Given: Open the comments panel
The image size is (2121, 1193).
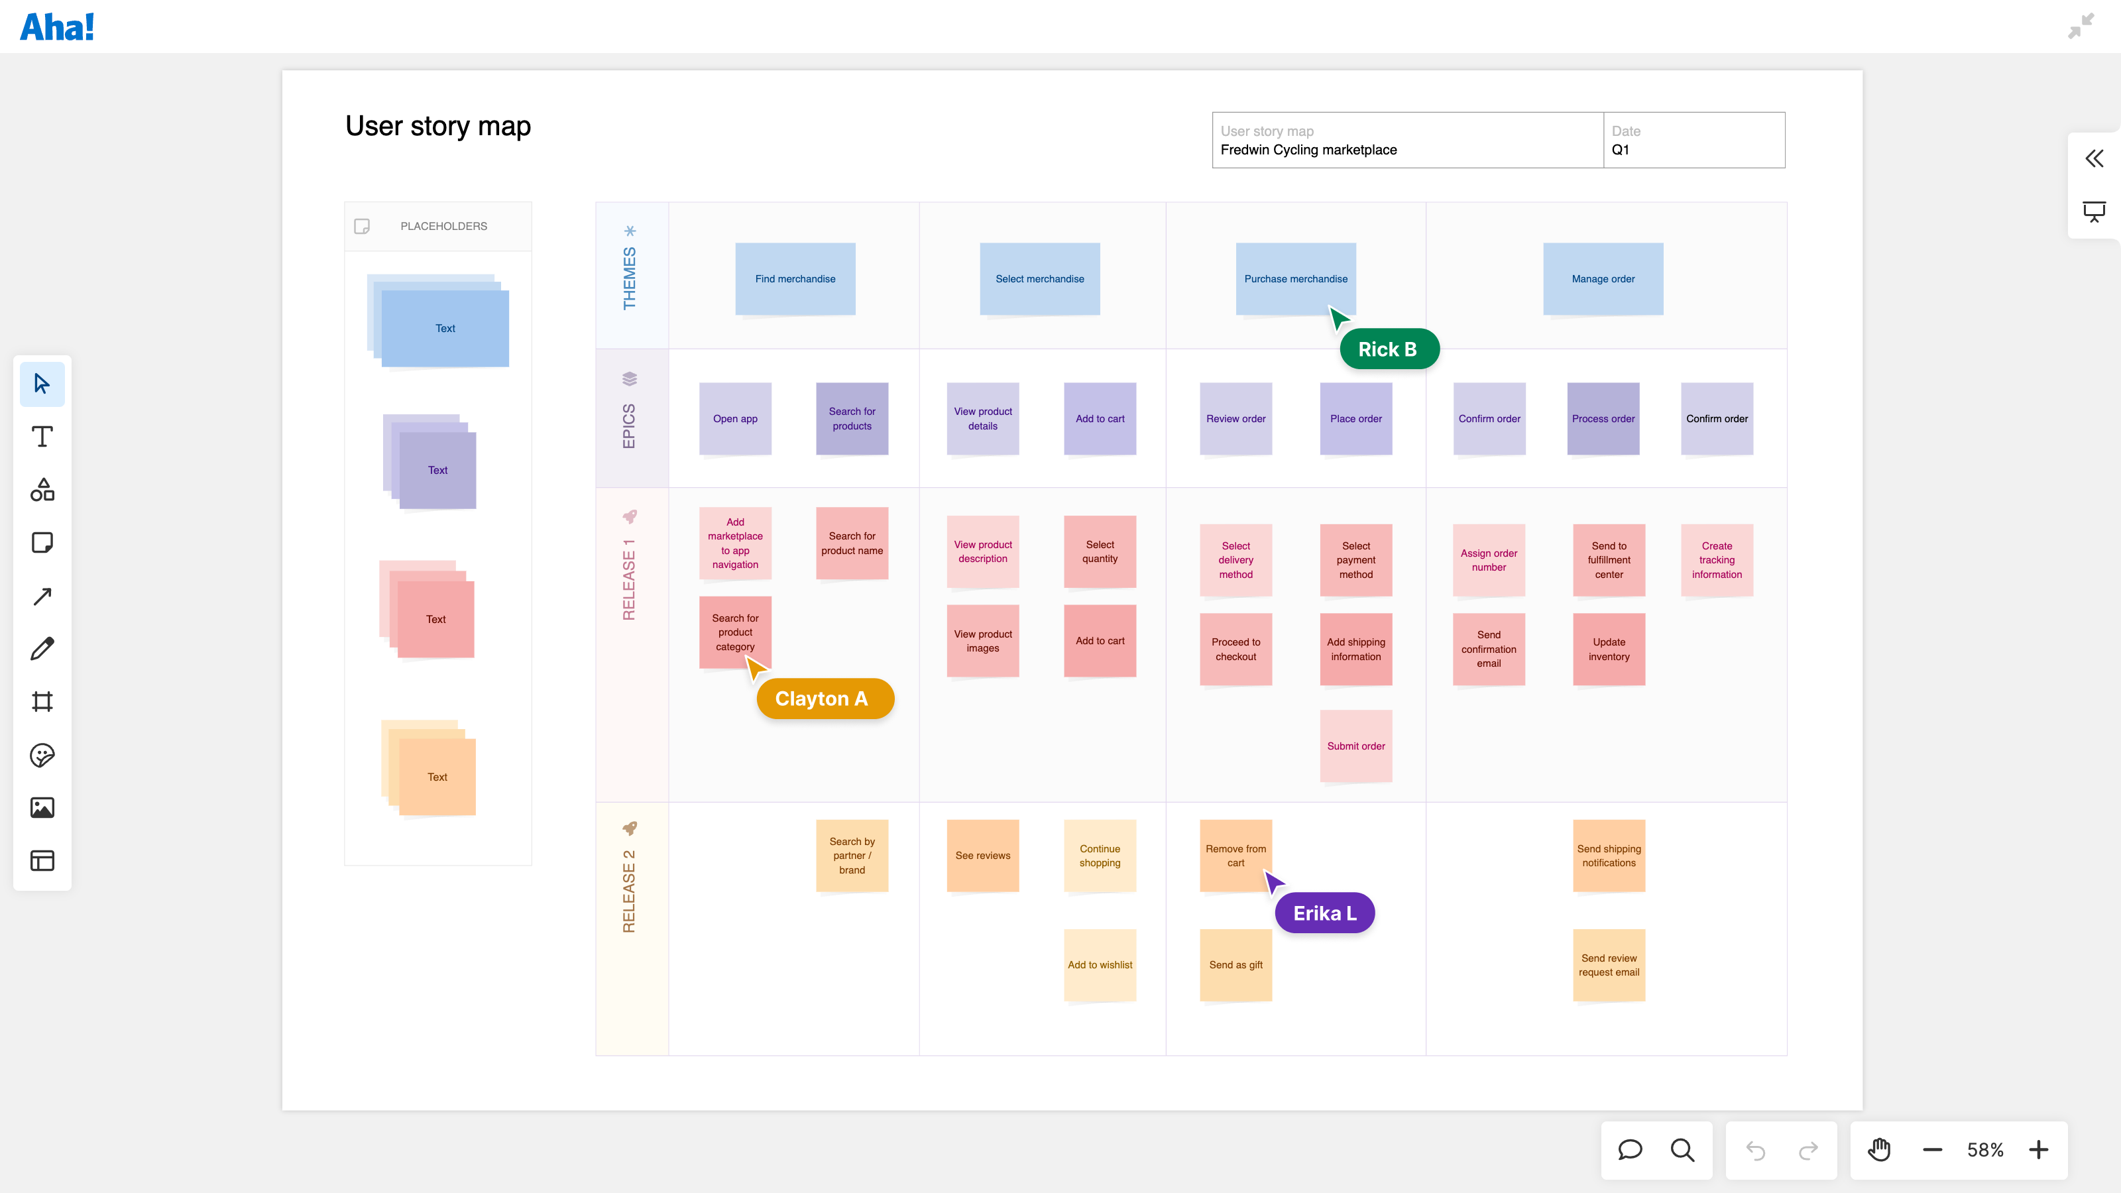Looking at the screenshot, I should (x=1631, y=1150).
